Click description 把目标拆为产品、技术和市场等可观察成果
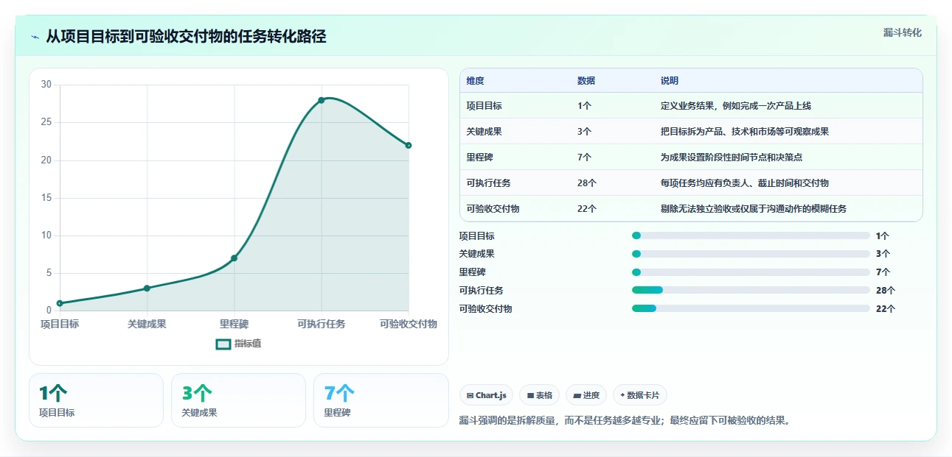This screenshot has height=457, width=952. coord(745,132)
